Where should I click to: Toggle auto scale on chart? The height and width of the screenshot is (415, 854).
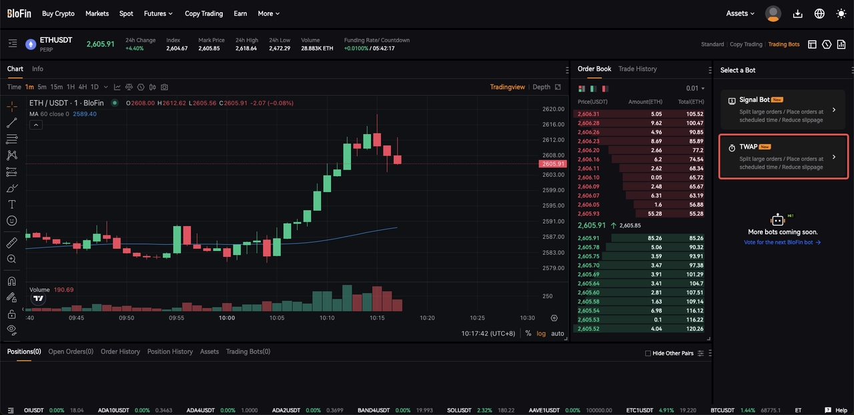[x=557, y=333]
